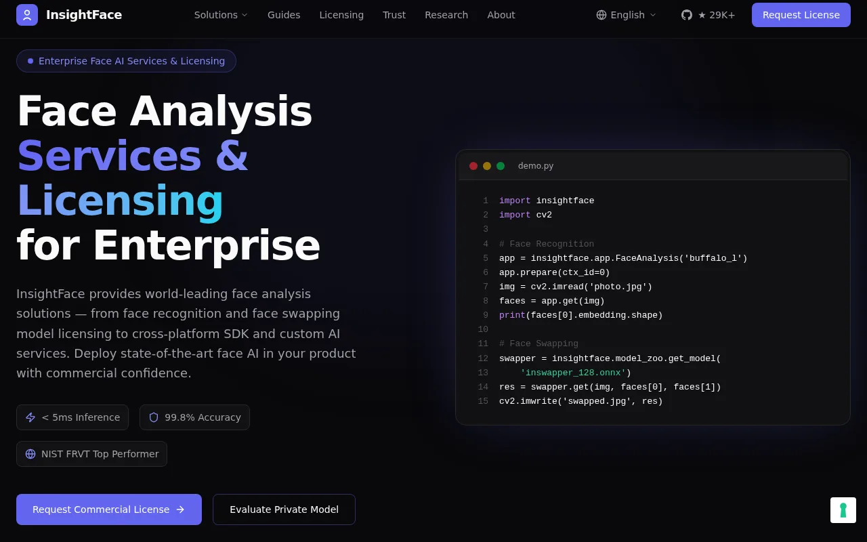Click the shield accuracy icon
The height and width of the screenshot is (542, 867).
pyautogui.click(x=154, y=417)
